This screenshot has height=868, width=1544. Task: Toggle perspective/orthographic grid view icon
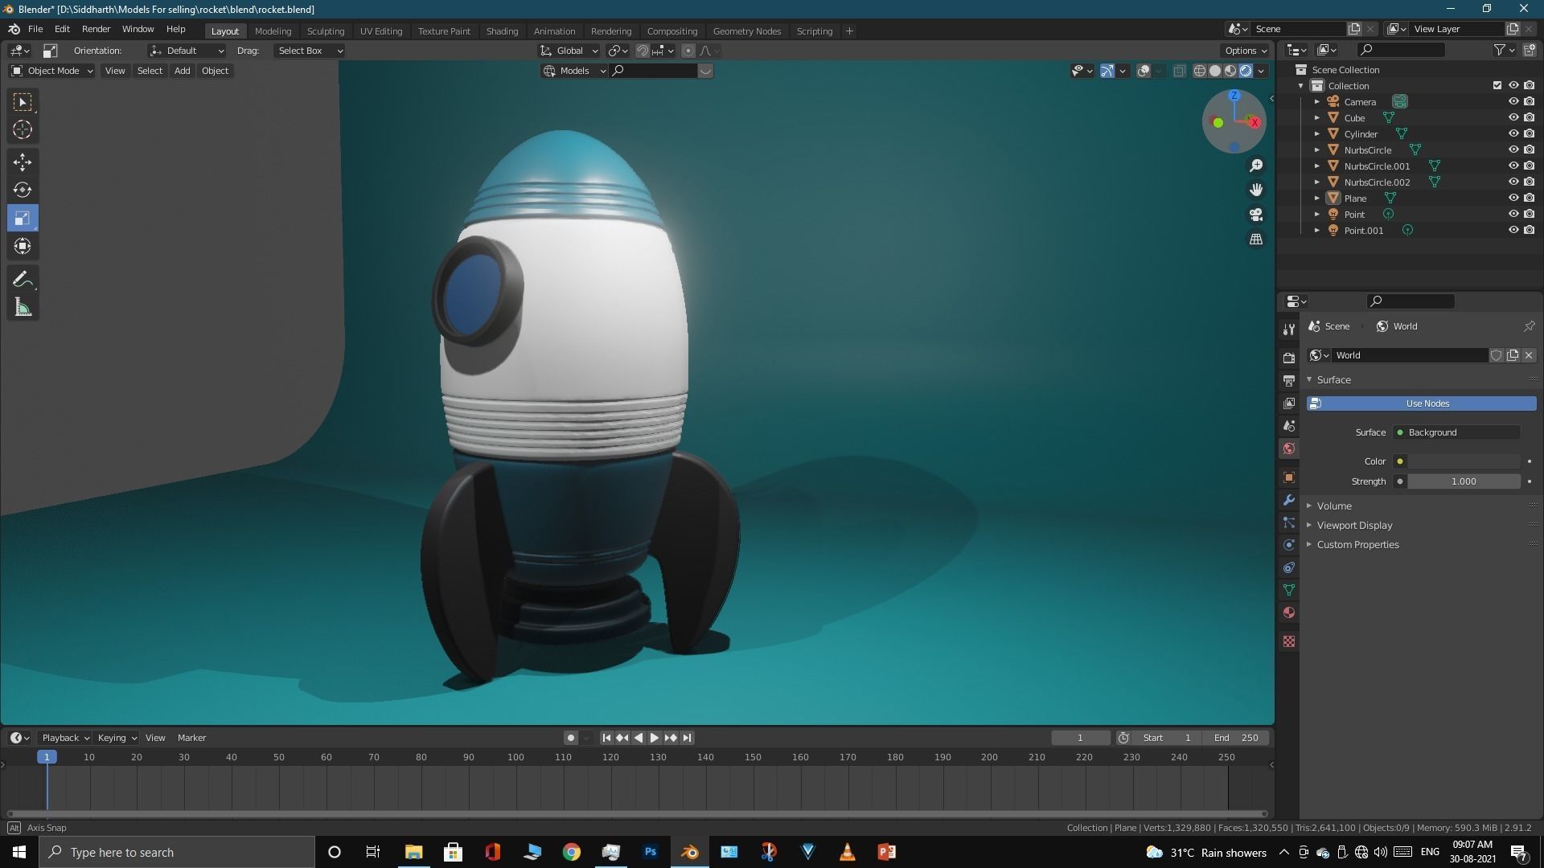[1256, 240]
